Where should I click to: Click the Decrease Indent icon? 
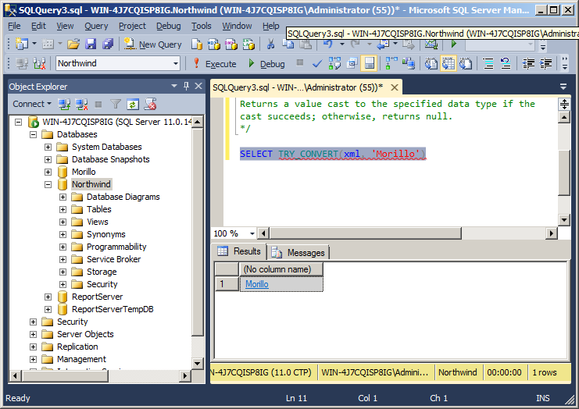tap(528, 63)
